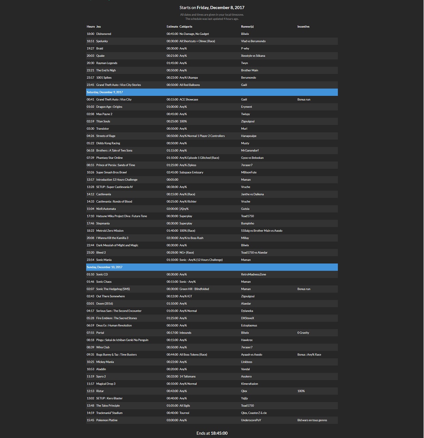Click the 'Metroid Zero Mission' title

click(110, 231)
